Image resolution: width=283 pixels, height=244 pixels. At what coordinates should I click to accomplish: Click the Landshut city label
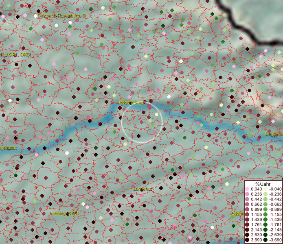[143, 189]
